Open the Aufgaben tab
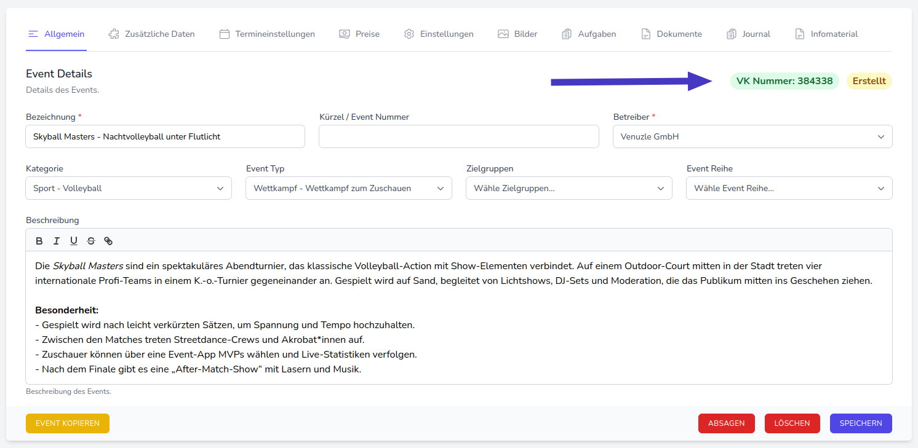This screenshot has height=448, width=918. pos(589,34)
